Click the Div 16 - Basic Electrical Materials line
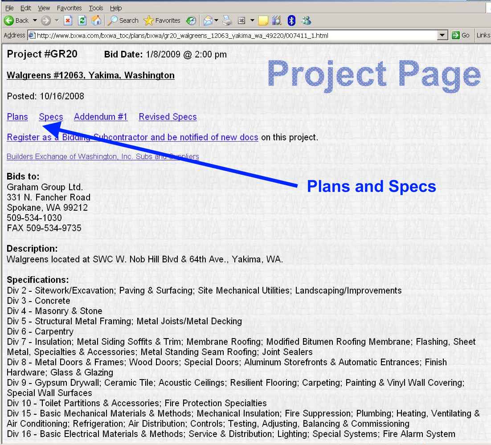The height and width of the screenshot is (445, 491). (x=231, y=434)
